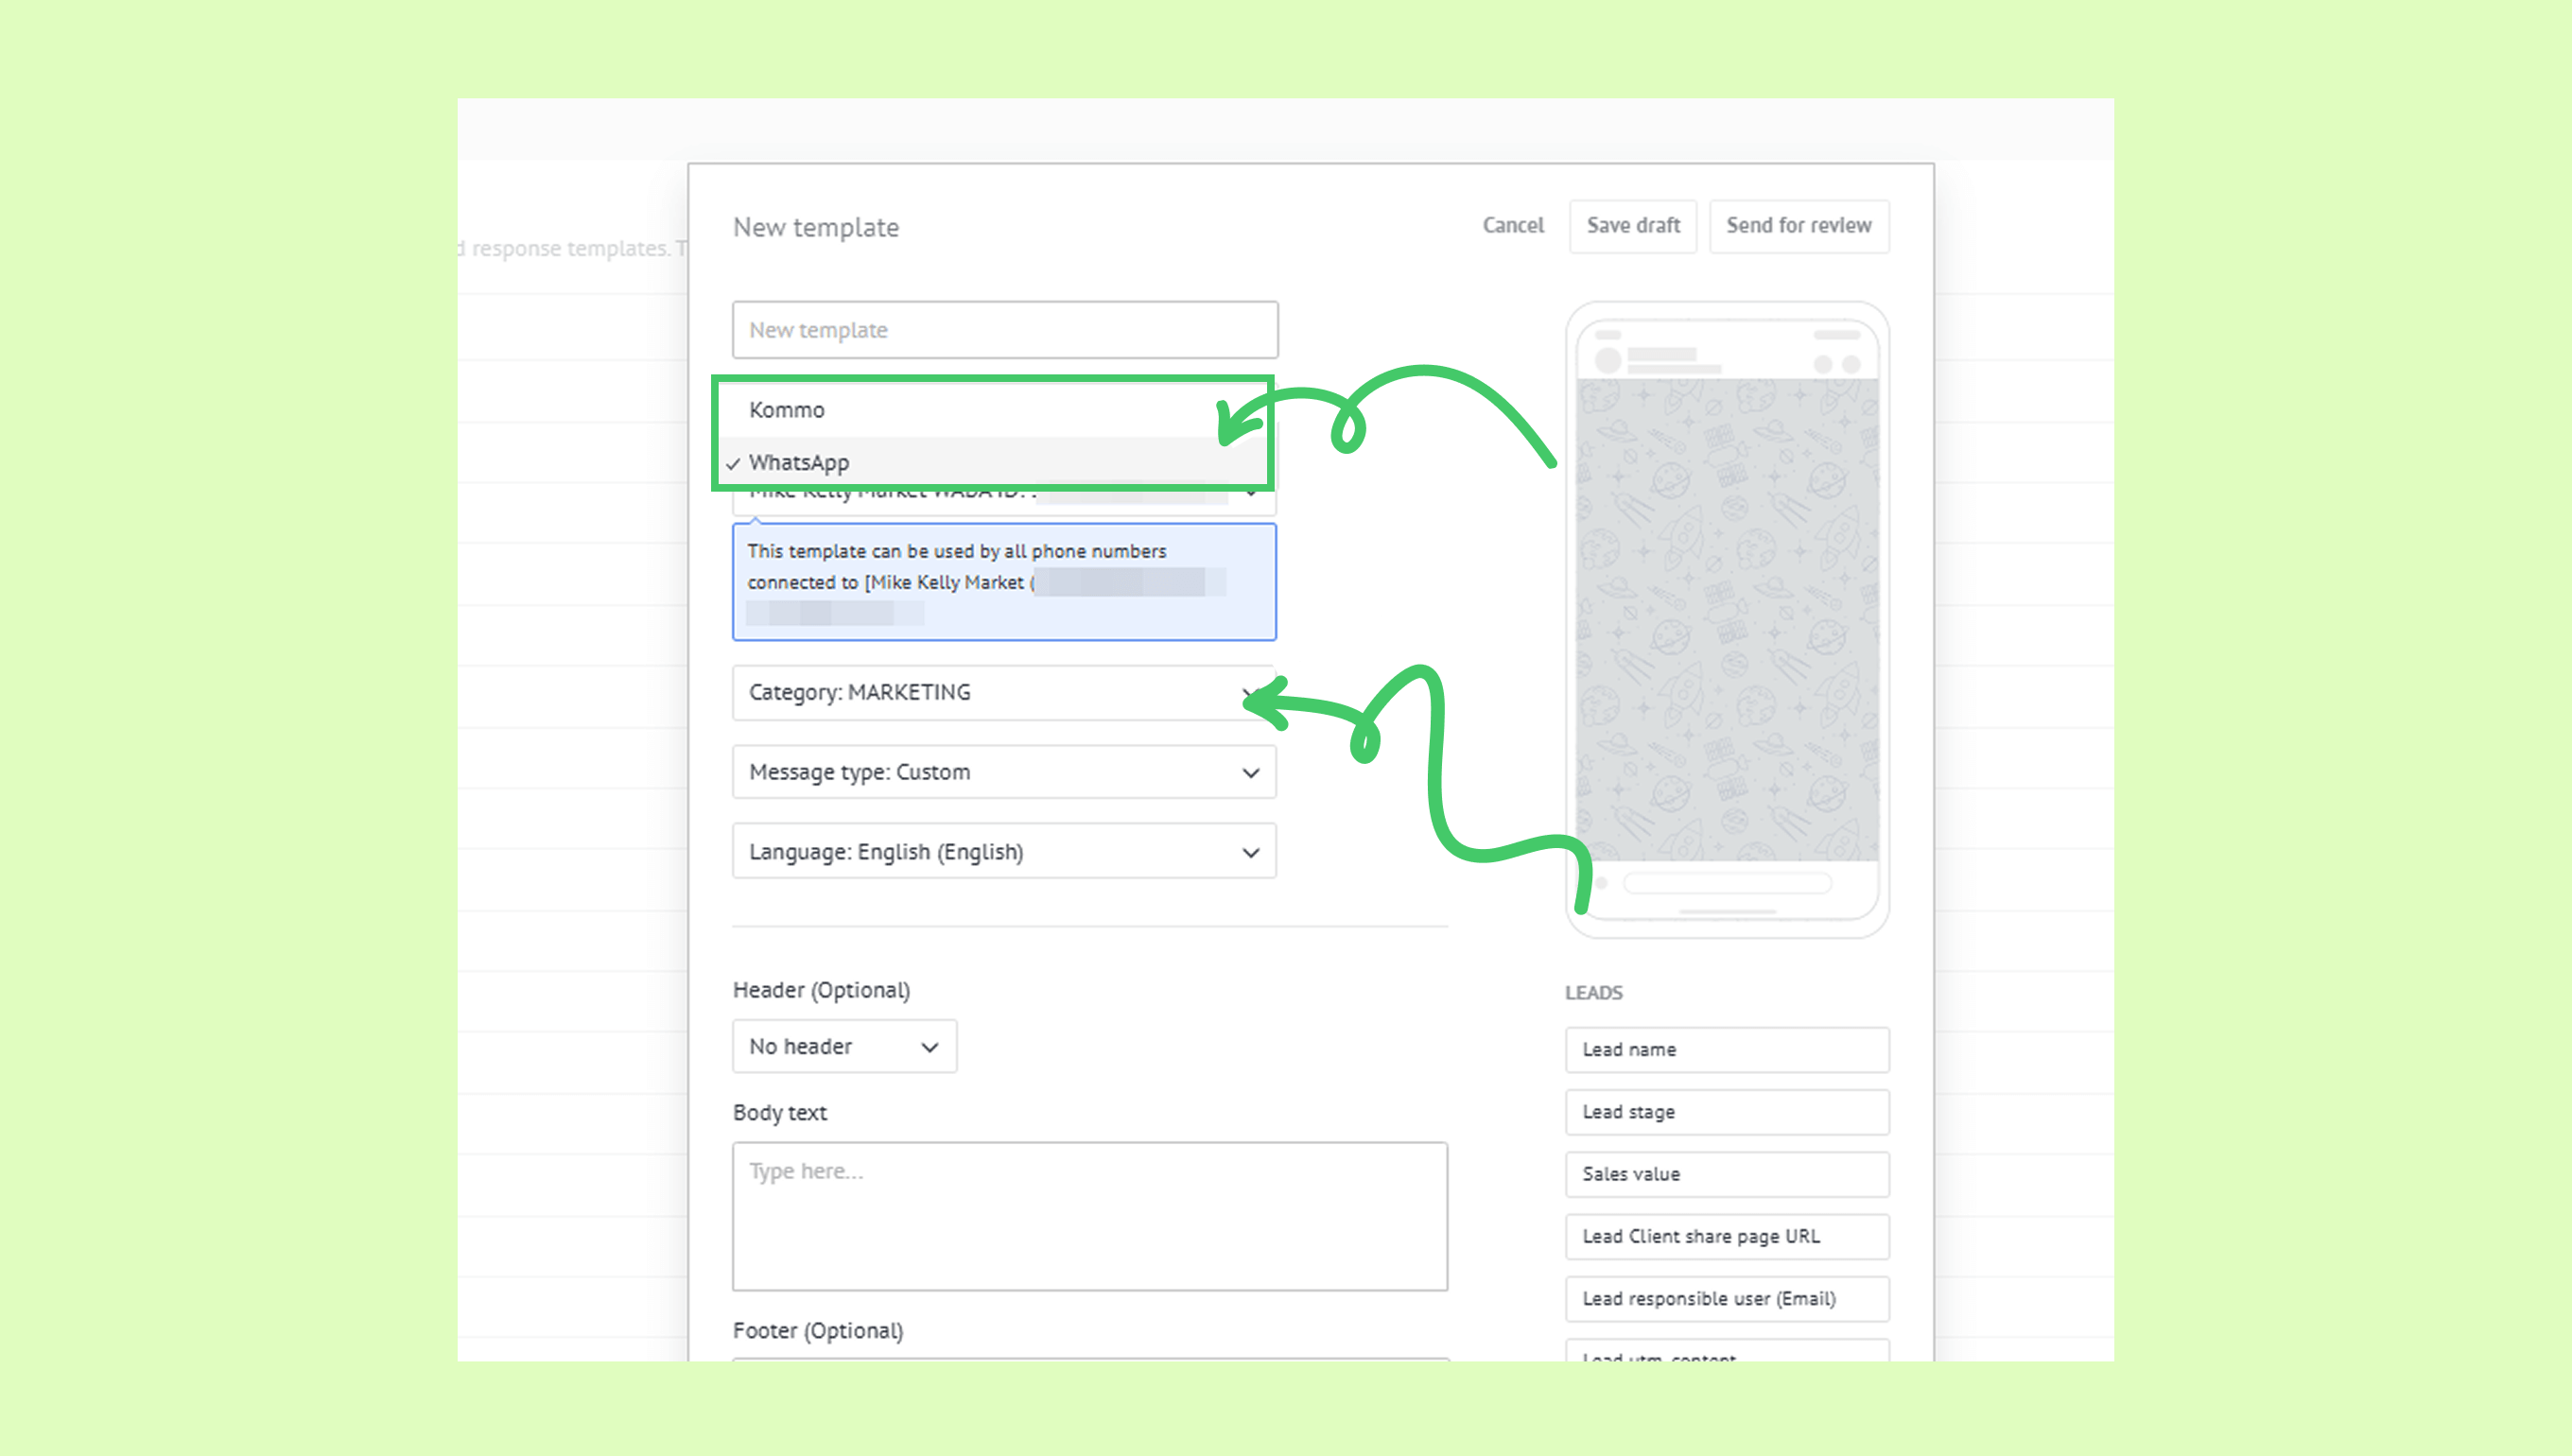Open the Category: MARKETING dropdown
The image size is (2572, 1456).
pyautogui.click(x=1004, y=692)
